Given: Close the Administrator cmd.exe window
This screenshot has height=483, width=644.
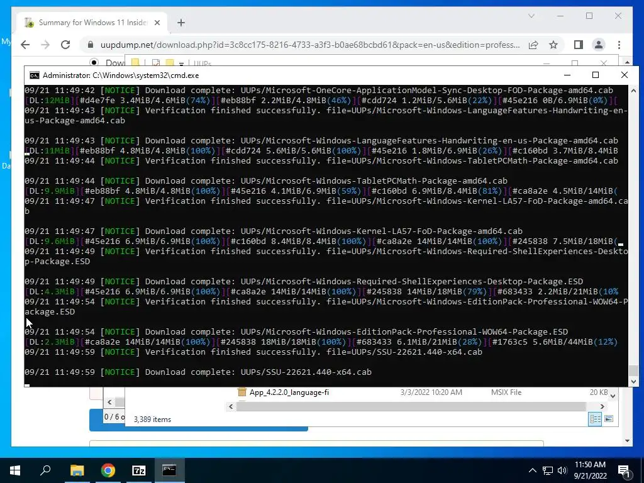Looking at the screenshot, I should pyautogui.click(x=625, y=75).
